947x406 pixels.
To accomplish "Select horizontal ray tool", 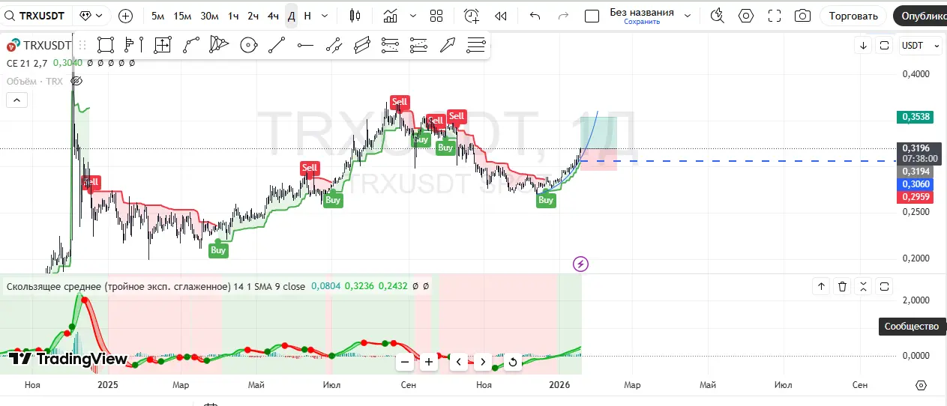I will tap(304, 46).
